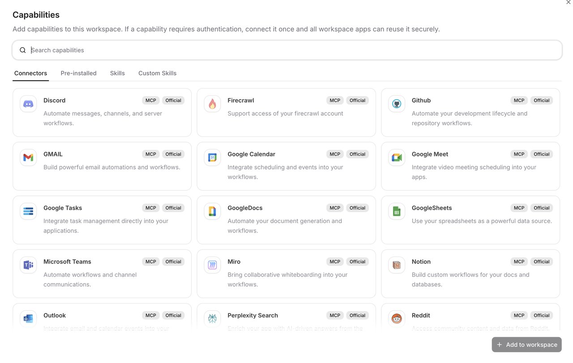Select the Firecrawl flame icon
The width and height of the screenshot is (573, 363).
(212, 104)
